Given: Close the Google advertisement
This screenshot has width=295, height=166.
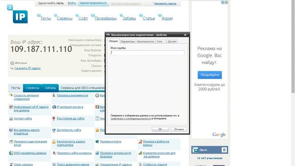Looking at the screenshot, I should 226,2.
